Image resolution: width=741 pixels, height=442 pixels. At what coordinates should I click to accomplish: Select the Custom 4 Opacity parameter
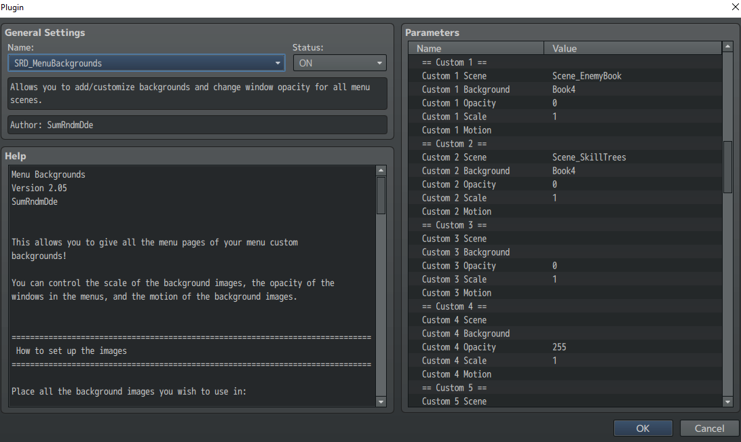pyautogui.click(x=565, y=347)
